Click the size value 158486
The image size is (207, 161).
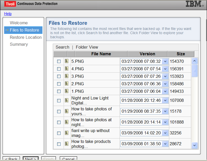177,84
